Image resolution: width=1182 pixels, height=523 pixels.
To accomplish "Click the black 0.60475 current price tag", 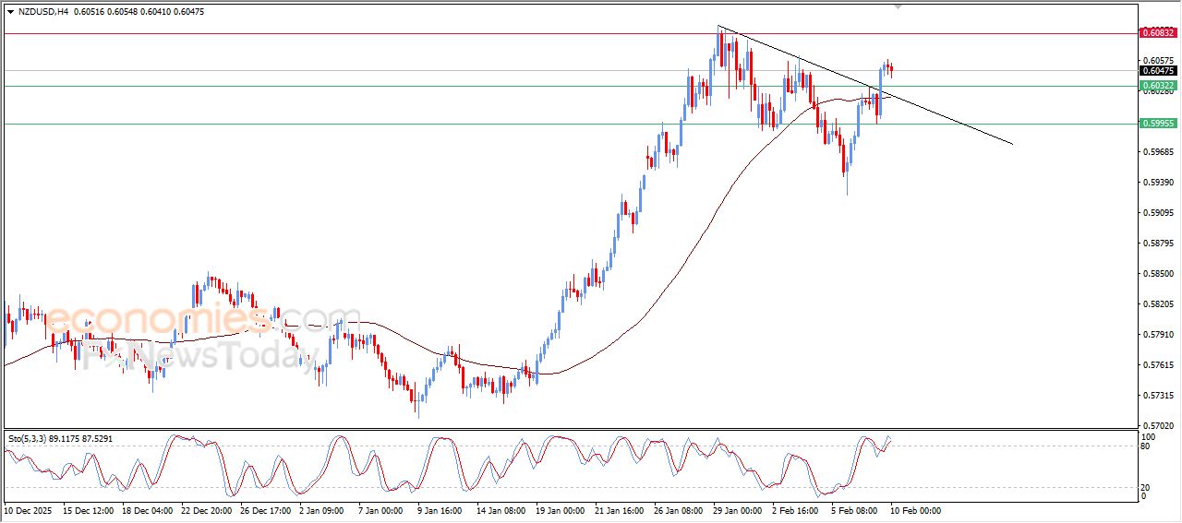I will (1158, 71).
